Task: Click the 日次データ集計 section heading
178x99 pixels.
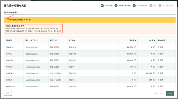Action: click(11, 13)
